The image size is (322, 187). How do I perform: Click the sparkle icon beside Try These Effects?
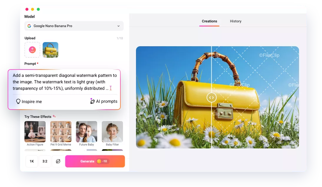click(54, 116)
